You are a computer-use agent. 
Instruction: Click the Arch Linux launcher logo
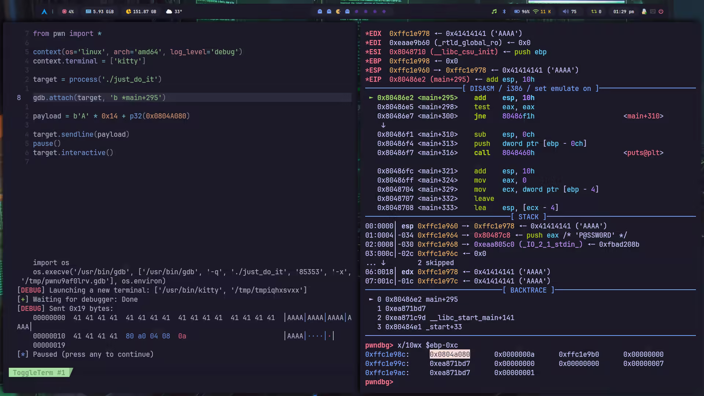point(44,12)
